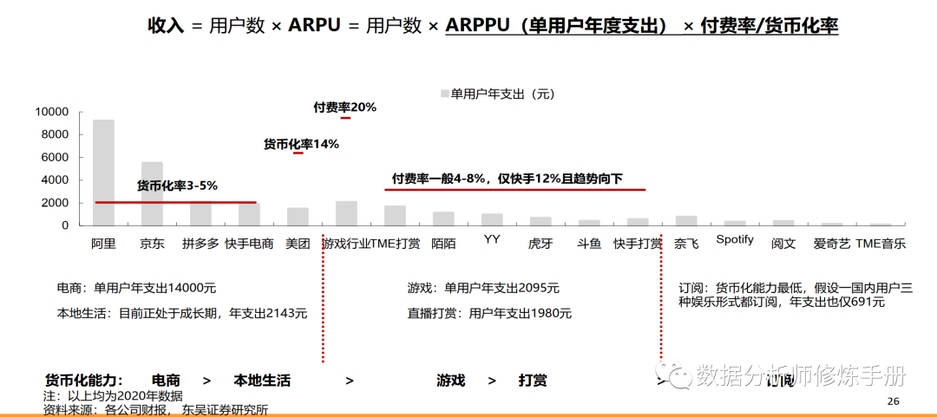The image size is (937, 417).
Task: Click the grey bar above 游戏行业
Action: coord(346,213)
